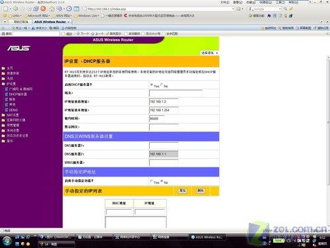This screenshot has height=248, width=330.
Task: Click the IP pool starting address field
Action: [x=164, y=102]
